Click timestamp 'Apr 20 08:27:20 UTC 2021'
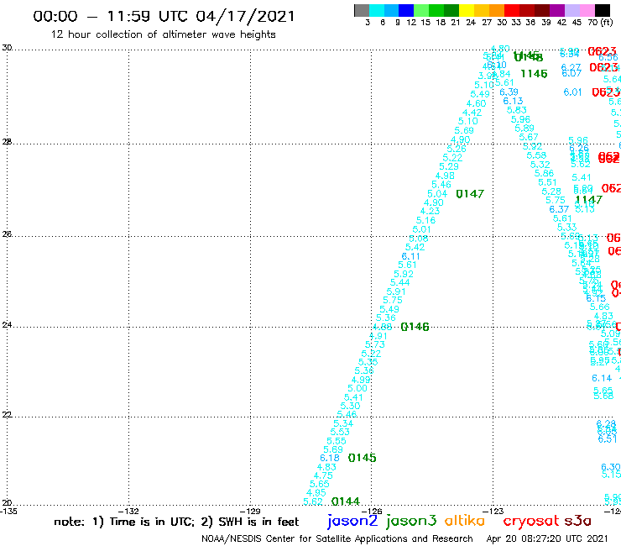 coord(547,538)
